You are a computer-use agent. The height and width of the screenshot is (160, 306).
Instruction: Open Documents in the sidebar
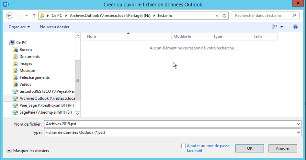click(30, 57)
